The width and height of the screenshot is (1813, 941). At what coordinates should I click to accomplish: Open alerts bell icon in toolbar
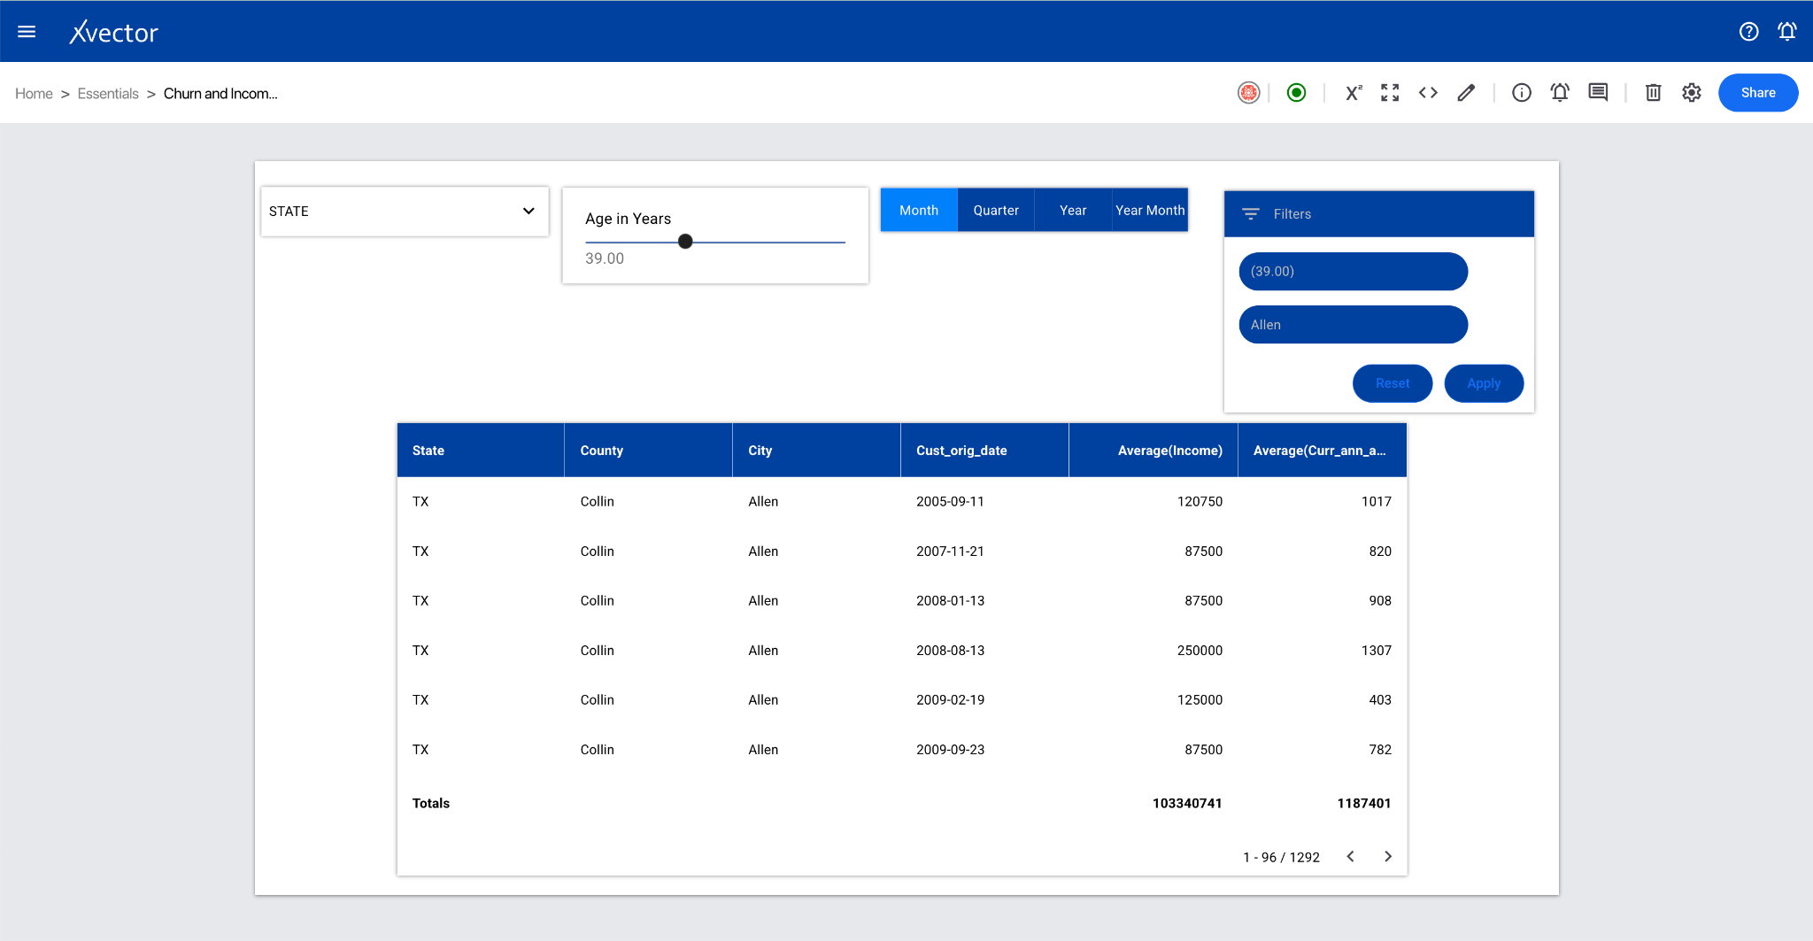1560,93
